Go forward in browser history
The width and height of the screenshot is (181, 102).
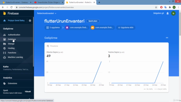[x=7, y=7]
